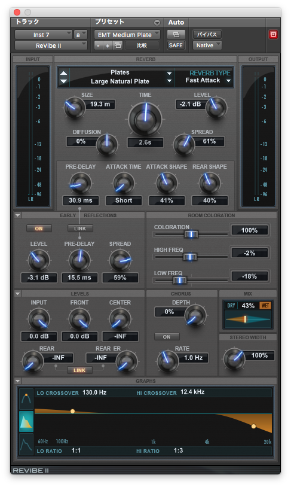Toggle the automation SAFE button
Screen dimensions: 291x487
click(x=176, y=45)
